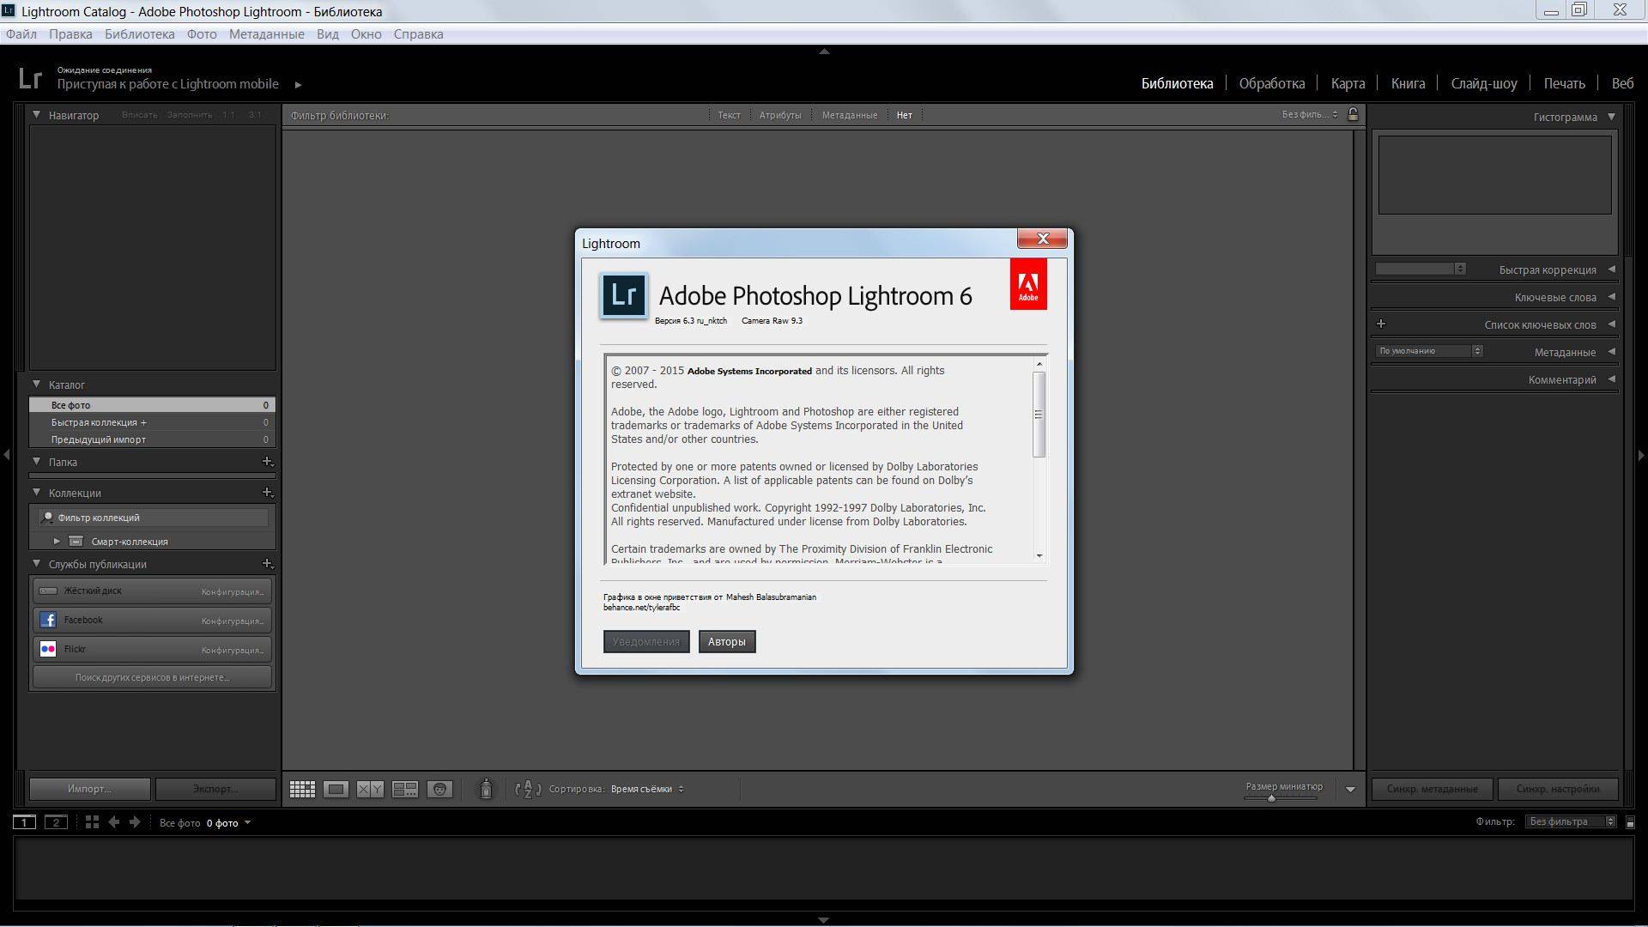Open Compare view (XY) icon

point(370,789)
